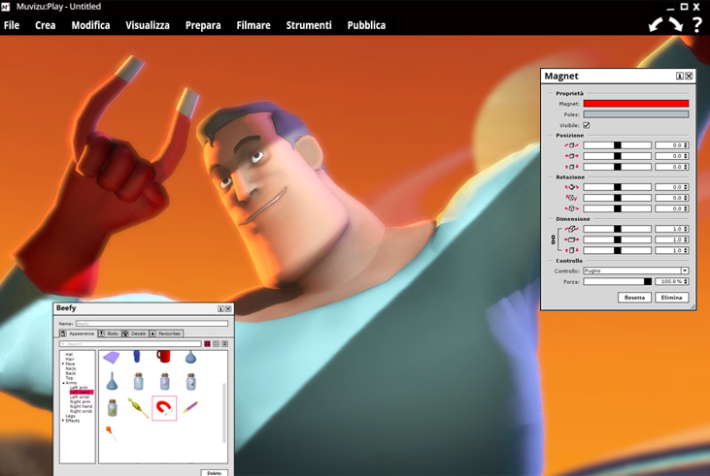The width and height of the screenshot is (710, 476).
Task: Toggle the Dimensione chain link lock
Action: point(554,239)
